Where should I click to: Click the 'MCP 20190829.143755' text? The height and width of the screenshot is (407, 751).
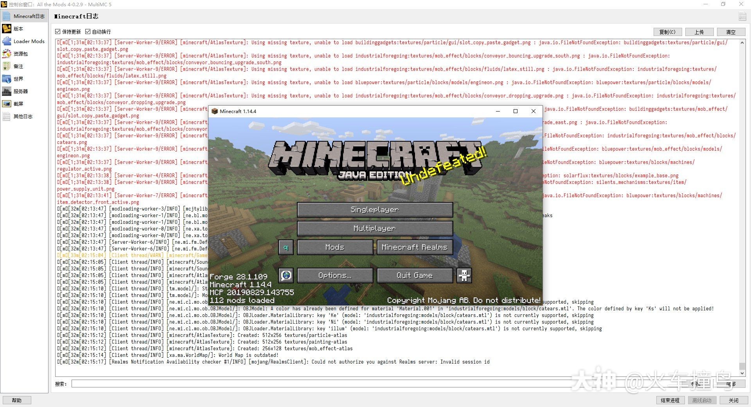click(x=252, y=292)
